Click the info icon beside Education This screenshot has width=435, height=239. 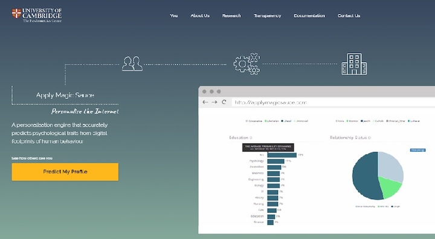point(251,138)
